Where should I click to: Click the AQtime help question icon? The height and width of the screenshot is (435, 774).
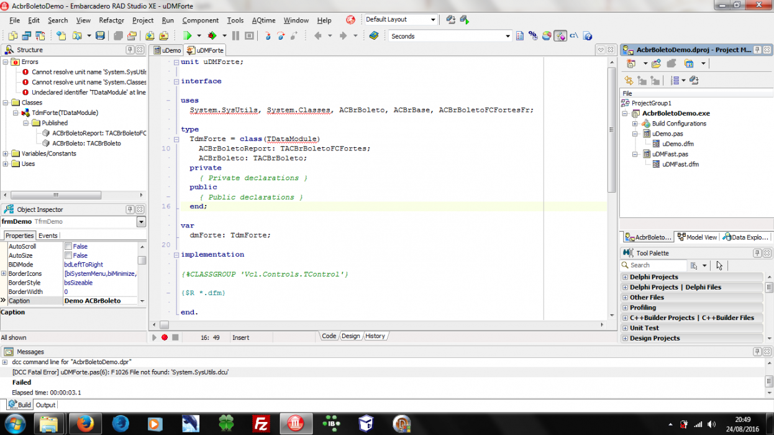point(588,36)
